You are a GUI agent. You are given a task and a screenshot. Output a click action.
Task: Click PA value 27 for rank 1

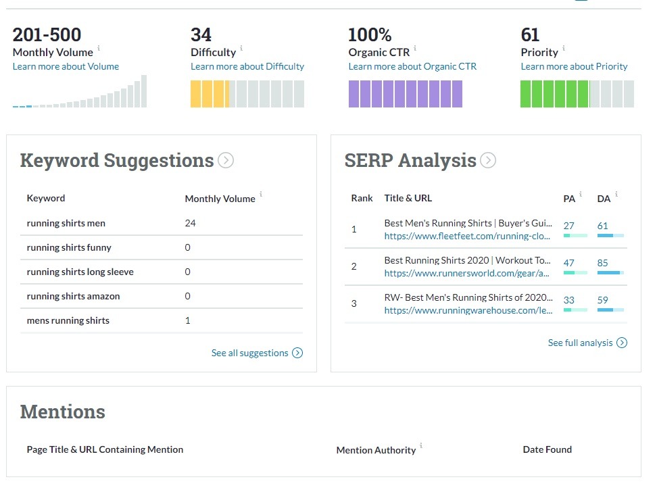coord(568,226)
